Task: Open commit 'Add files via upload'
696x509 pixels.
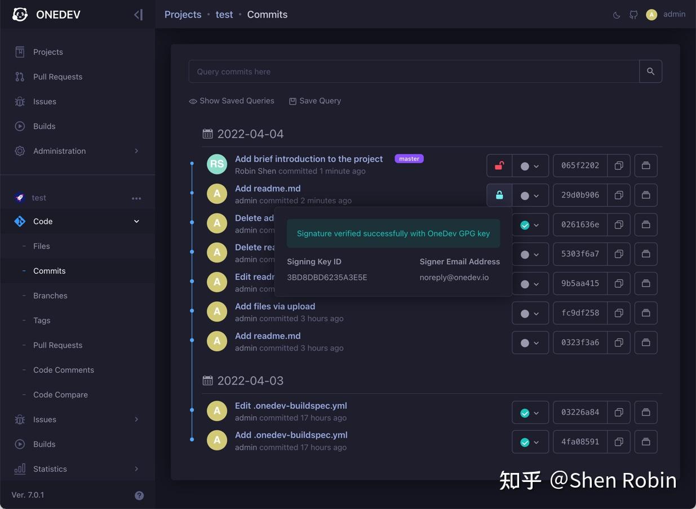Action: pyautogui.click(x=275, y=306)
